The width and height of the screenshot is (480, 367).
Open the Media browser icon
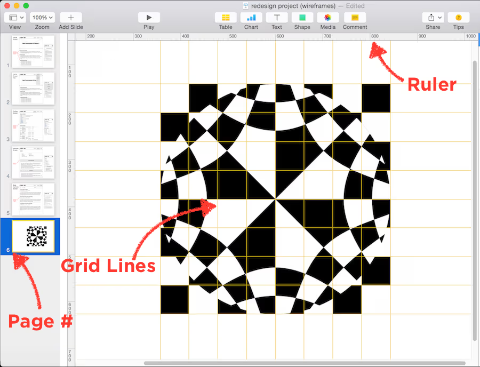327,18
